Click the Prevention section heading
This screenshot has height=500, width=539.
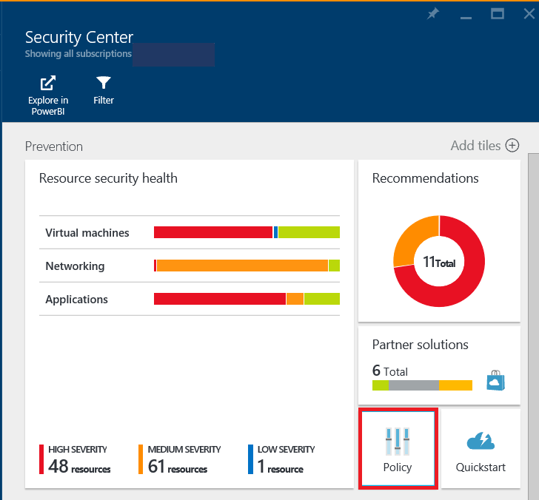click(54, 146)
